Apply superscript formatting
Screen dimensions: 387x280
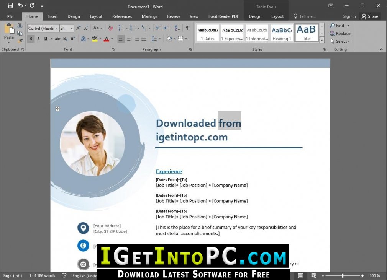tap(72, 39)
